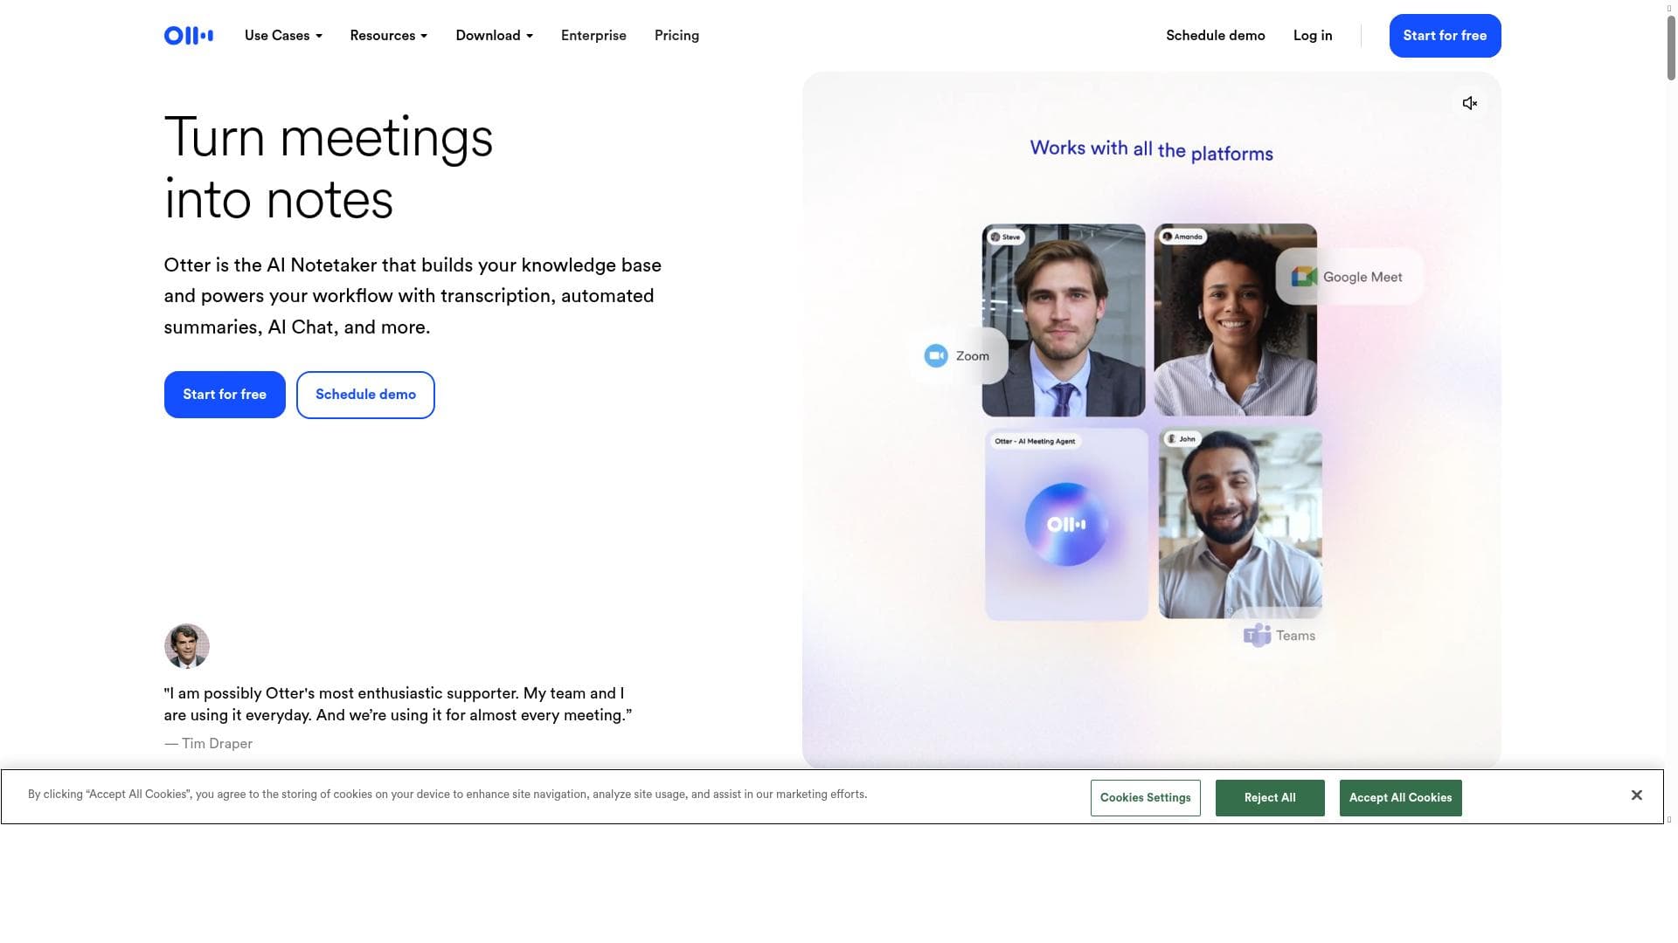Click the Zoom platform badge icon
Viewport: 1678px width, 943px height.
coord(936,356)
